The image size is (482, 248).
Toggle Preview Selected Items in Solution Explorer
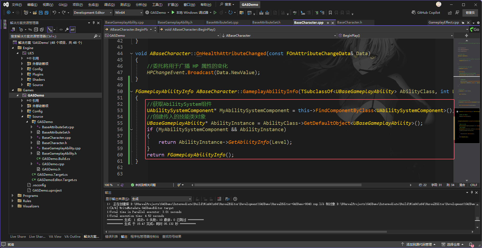(73, 30)
